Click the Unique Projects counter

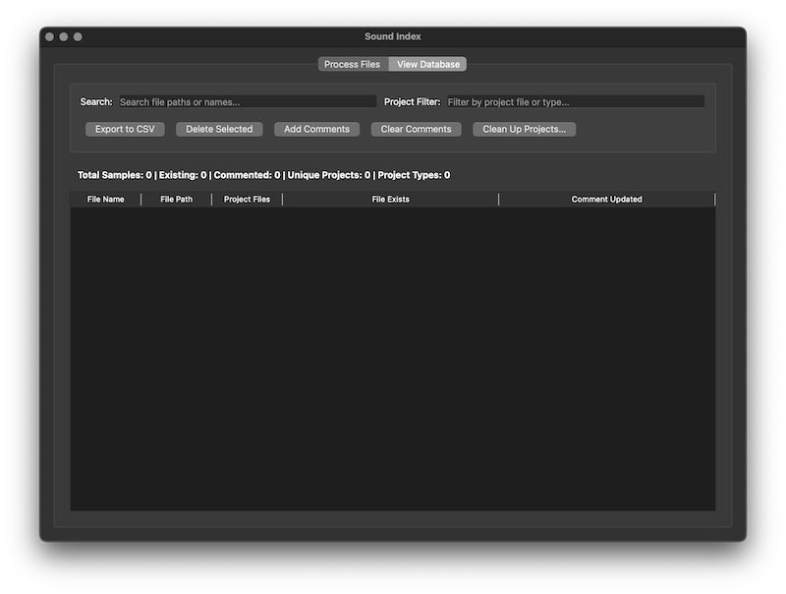[329, 174]
